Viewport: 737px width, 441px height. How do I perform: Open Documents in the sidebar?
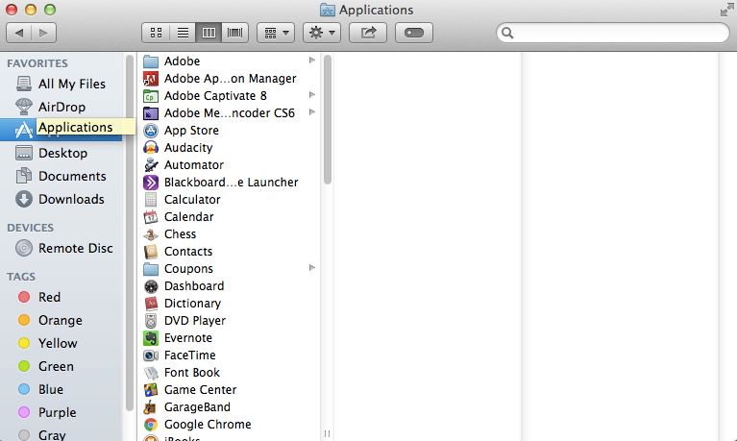coord(61,176)
